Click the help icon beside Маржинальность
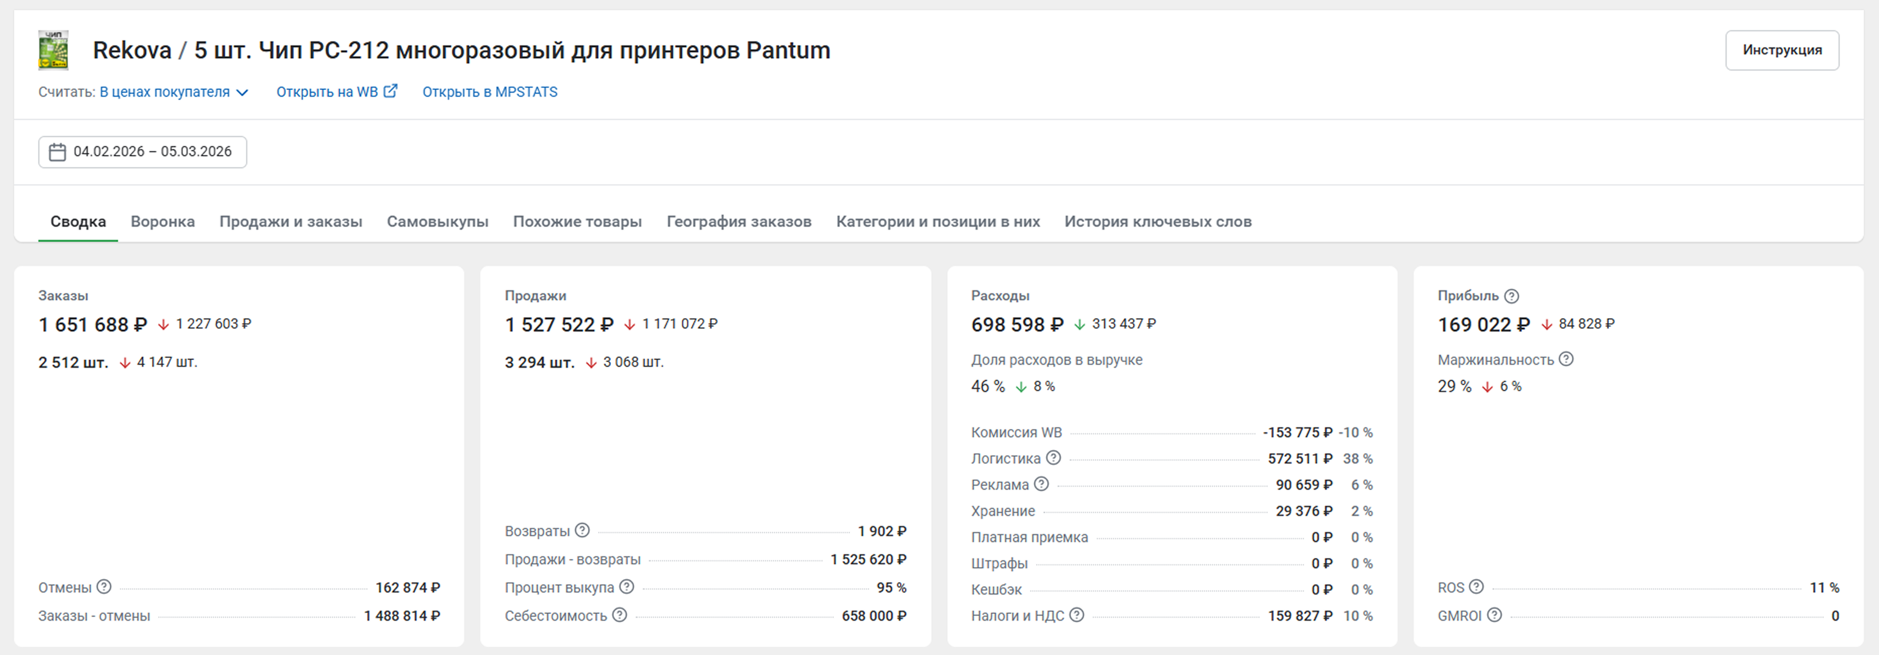The image size is (1879, 655). click(x=1566, y=359)
